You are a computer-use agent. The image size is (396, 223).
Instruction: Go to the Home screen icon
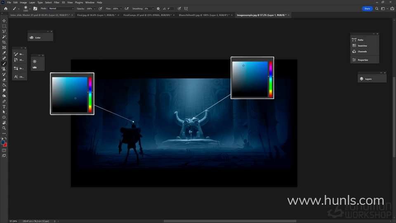[5, 9]
